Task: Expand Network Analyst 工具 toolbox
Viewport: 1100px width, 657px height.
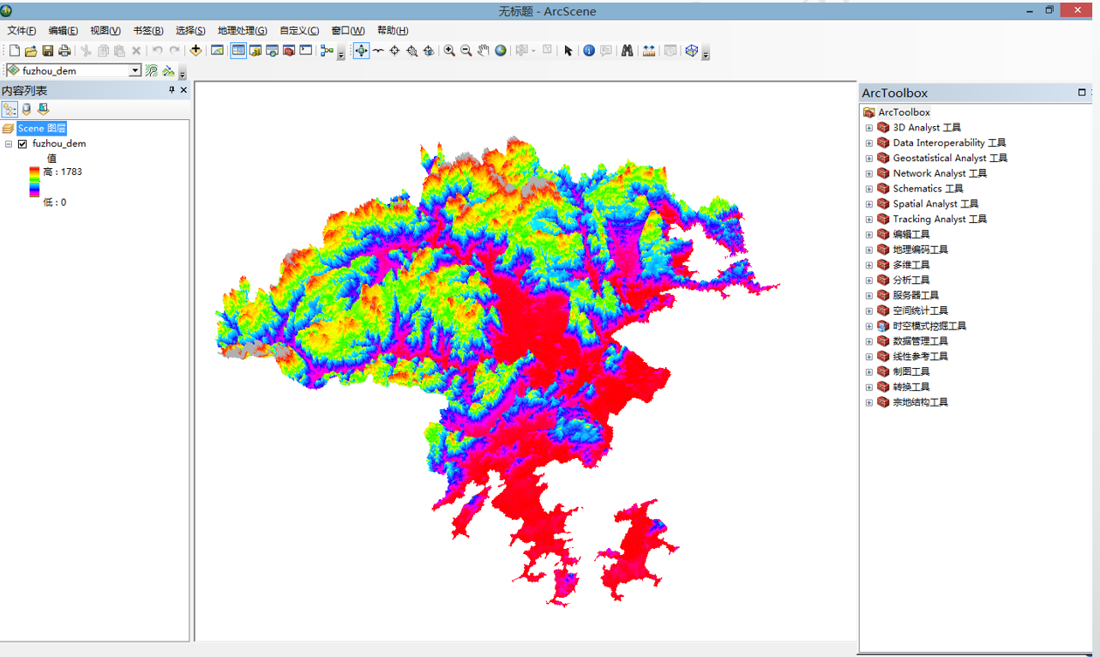Action: click(869, 174)
